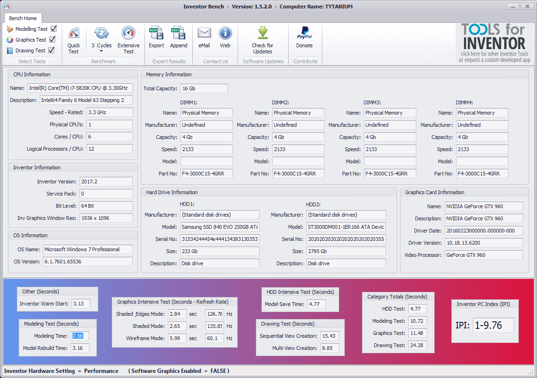Image resolution: width=537 pixels, height=378 pixels.
Task: Click the application icon in title bar
Action: pyautogui.click(x=6, y=6)
